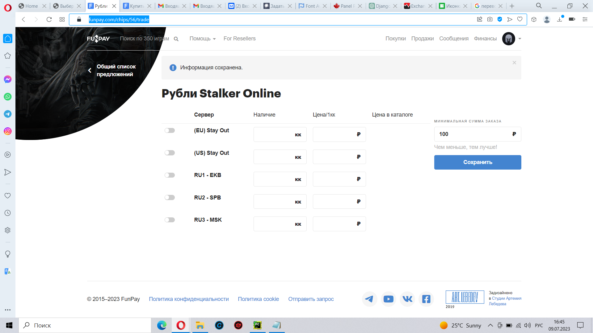
Task: Dismiss the Информация сохранена notification
Action: [x=514, y=63]
